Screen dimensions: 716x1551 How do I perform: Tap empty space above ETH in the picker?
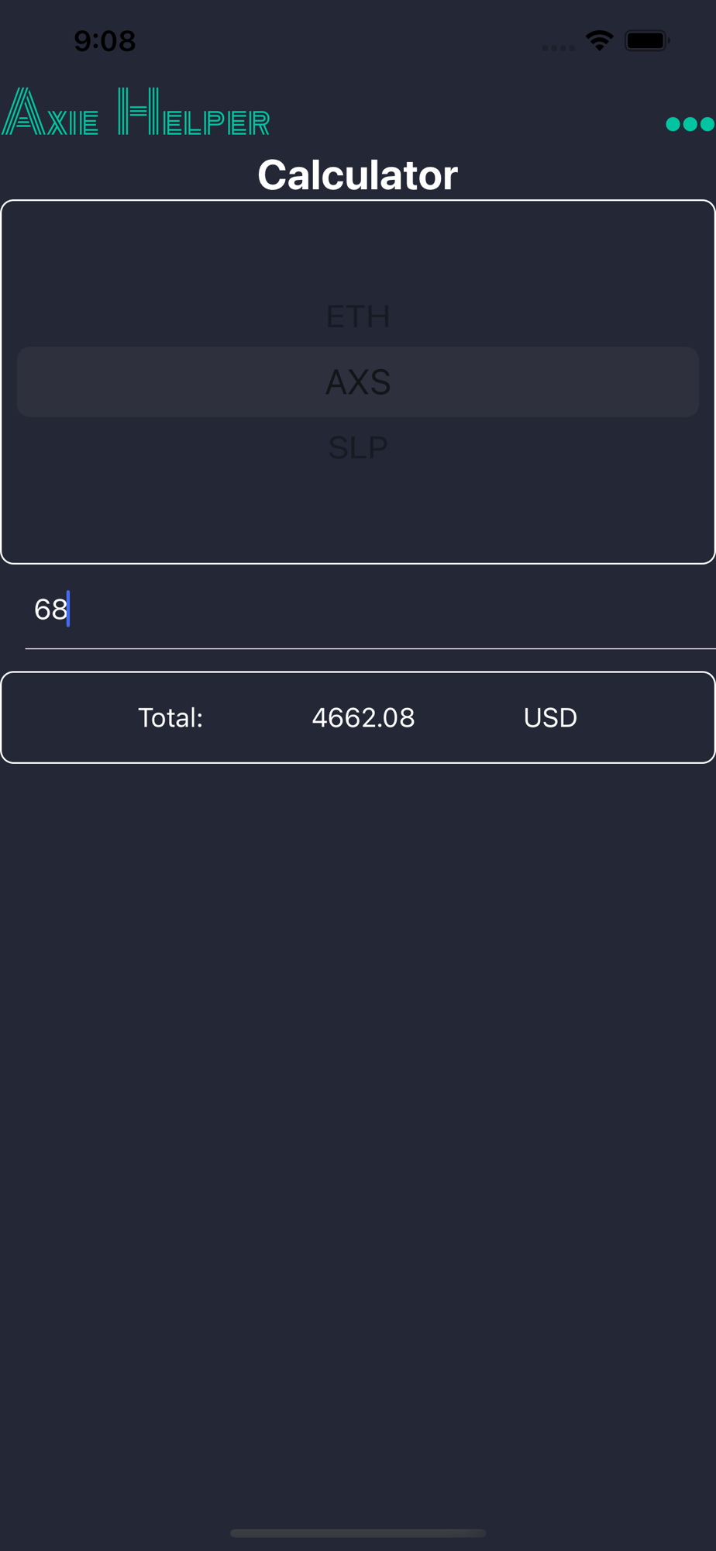pos(358,248)
